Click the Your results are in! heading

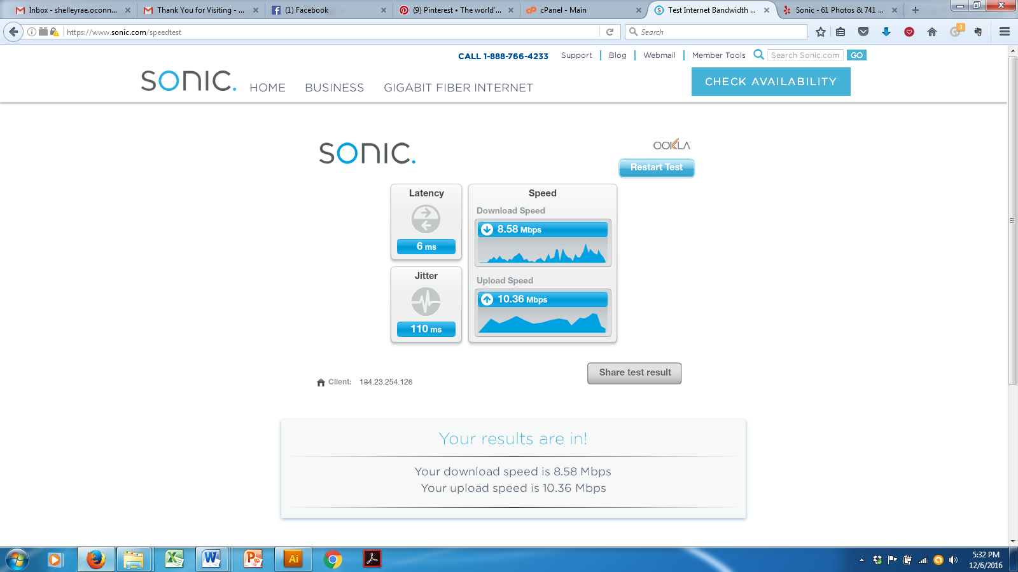[x=513, y=439]
